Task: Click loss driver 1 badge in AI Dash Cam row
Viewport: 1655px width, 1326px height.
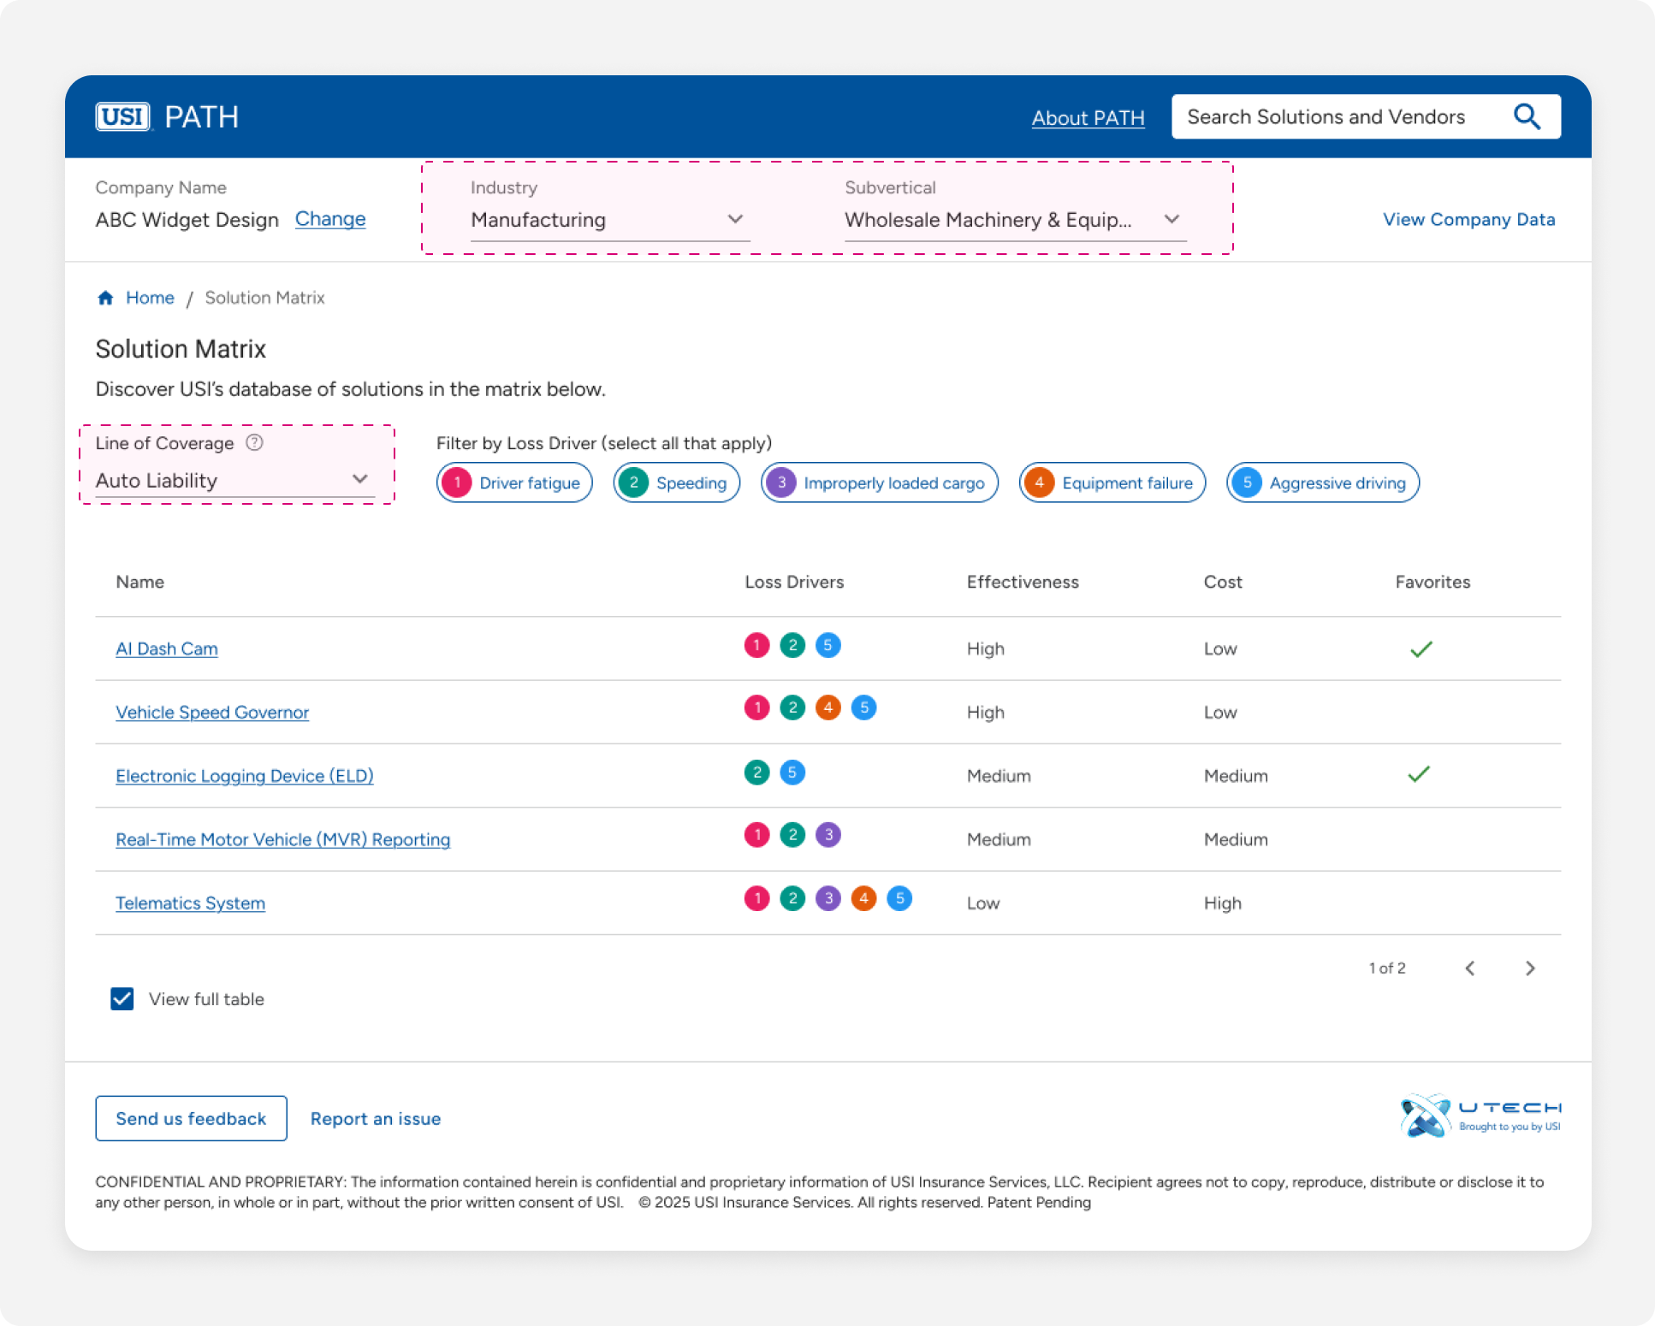Action: (756, 645)
